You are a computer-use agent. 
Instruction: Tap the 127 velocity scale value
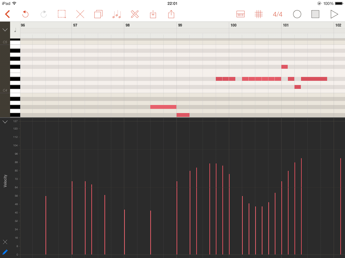pos(15,121)
